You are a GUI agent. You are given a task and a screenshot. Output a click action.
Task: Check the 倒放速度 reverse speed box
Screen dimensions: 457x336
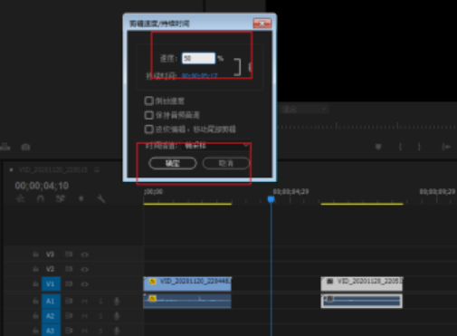click(148, 101)
